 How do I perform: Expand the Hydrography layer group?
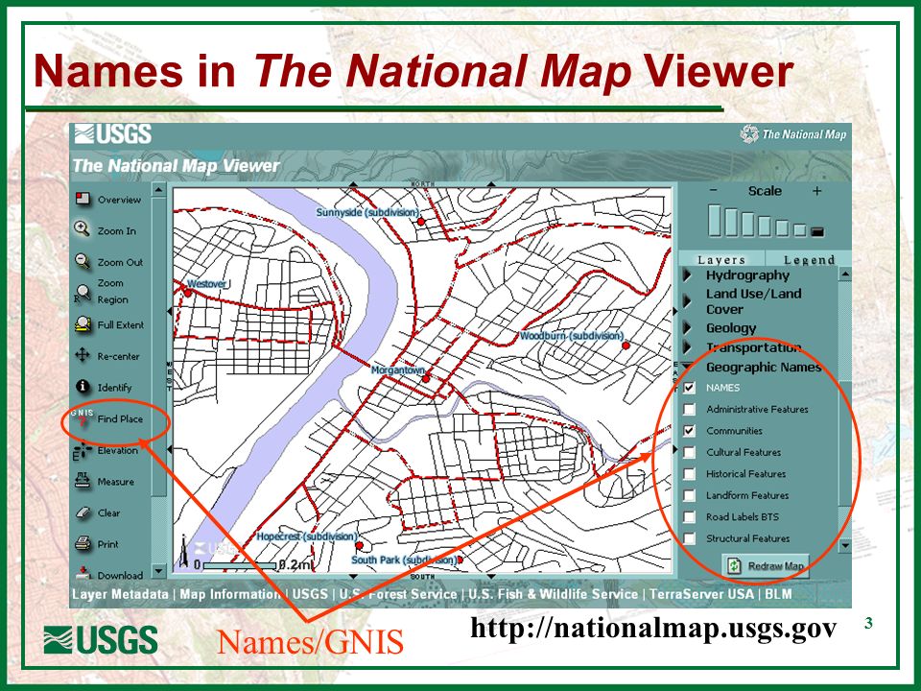coord(687,275)
